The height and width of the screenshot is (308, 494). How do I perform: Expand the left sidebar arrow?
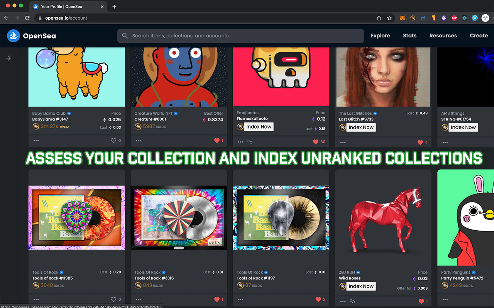point(8,58)
